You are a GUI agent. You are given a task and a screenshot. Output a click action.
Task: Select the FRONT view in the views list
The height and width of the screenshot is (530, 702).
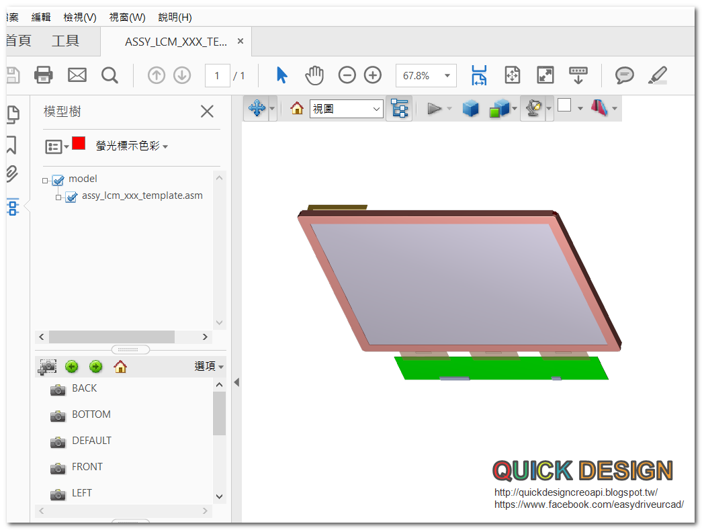(87, 466)
